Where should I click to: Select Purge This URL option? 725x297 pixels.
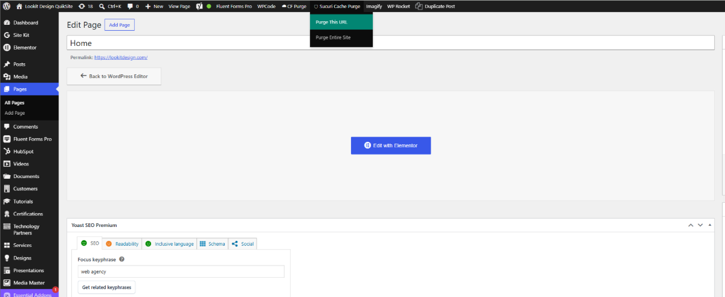click(341, 22)
